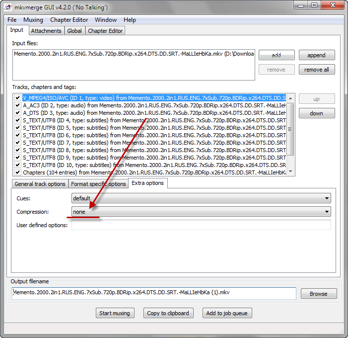Open the General track options tab
Viewport: 348px width, 338px height.
click(40, 184)
